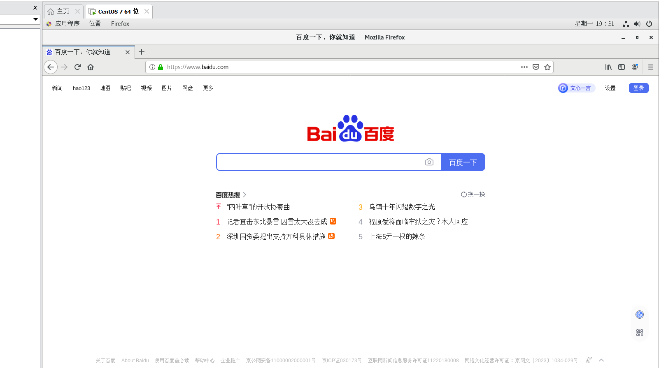
Task: Open the Firefox home page icon
Action: (91, 67)
